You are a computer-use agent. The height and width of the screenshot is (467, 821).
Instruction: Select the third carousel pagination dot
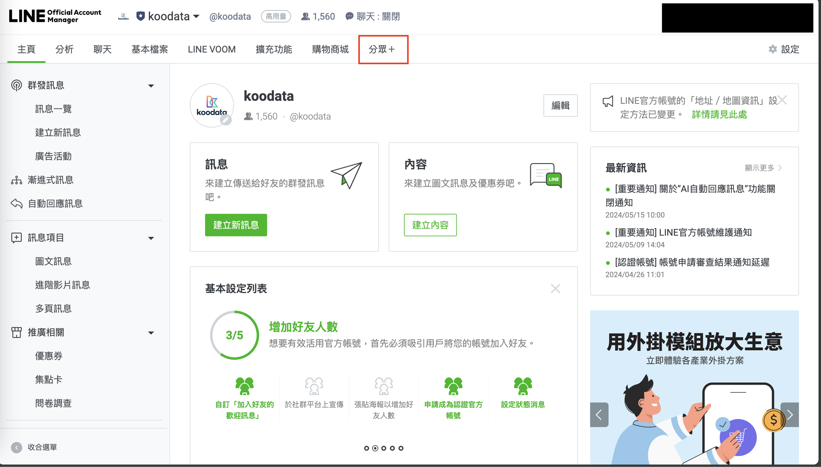point(384,448)
